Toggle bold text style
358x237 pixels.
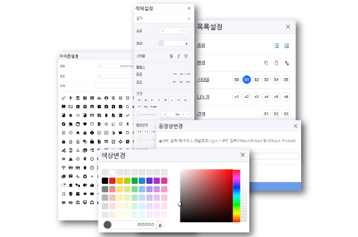(x=171, y=56)
